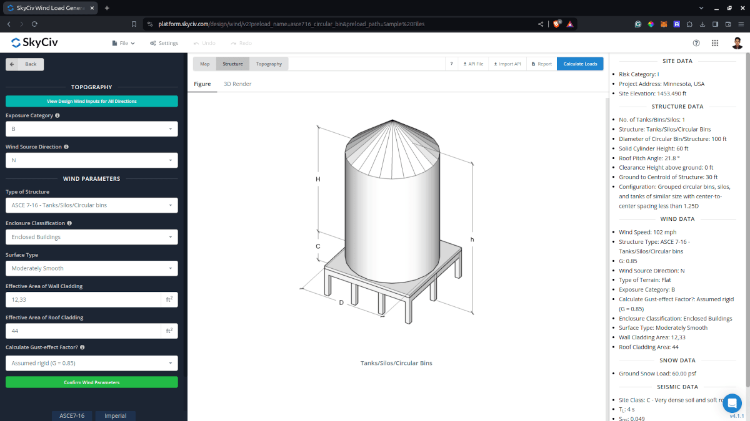
Task: Click the Back button
Action: pos(25,64)
